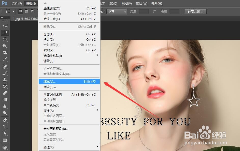The width and height of the screenshot is (240, 151).
Task: Choose 还原羽化(O) menu entry
Action: tap(69, 8)
